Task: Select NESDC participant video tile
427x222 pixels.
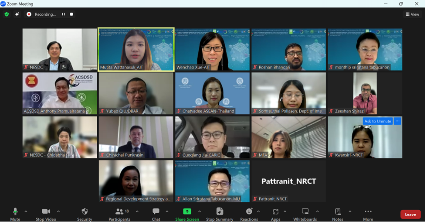Action: (x=60, y=49)
